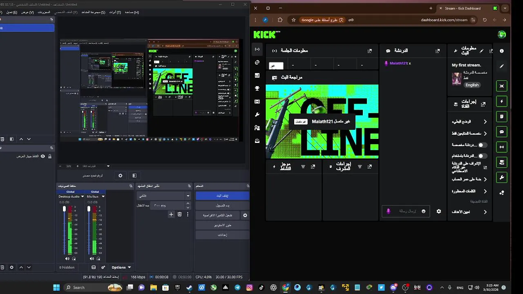Image resolution: width=523 pixels, height=294 pixels.
Task: Open analytics chart icon in Kick sidebar
Action: 257,76
